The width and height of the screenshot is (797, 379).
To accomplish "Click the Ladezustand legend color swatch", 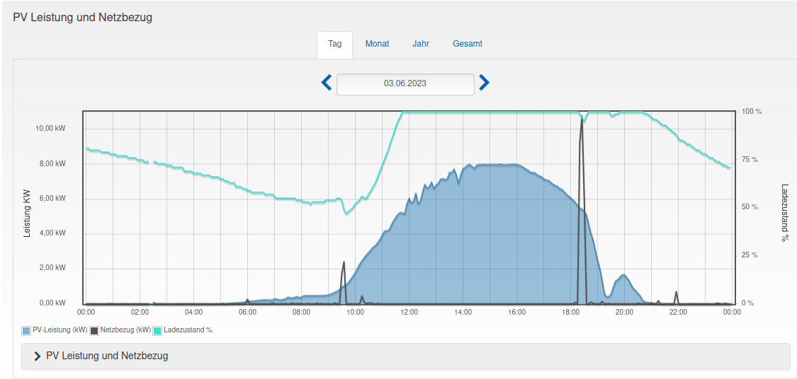I will click(157, 331).
